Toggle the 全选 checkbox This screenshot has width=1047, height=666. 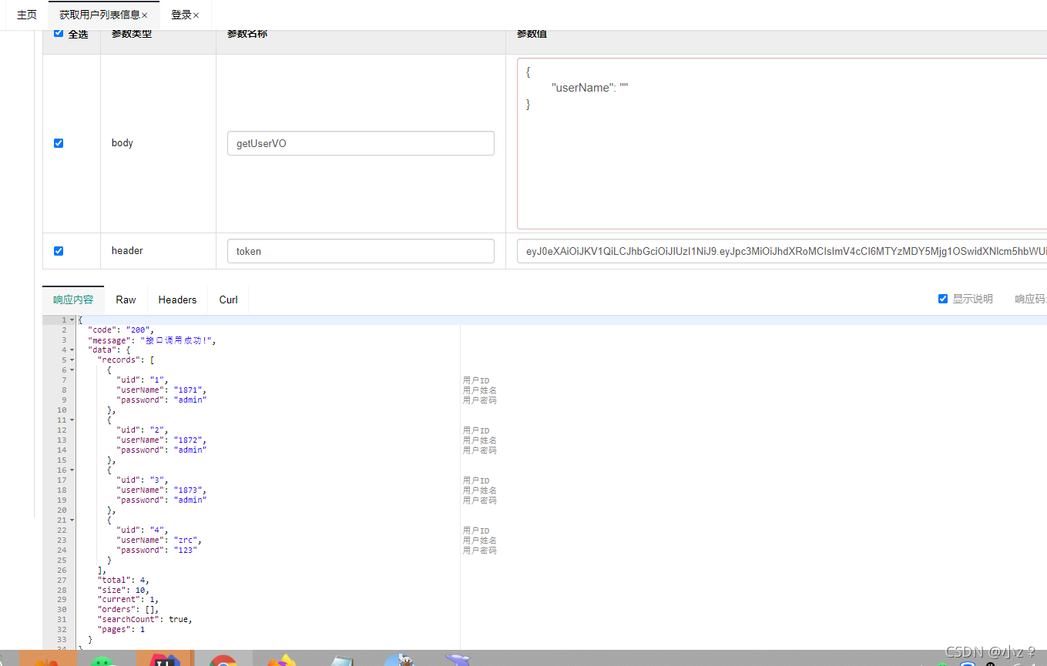[x=59, y=33]
